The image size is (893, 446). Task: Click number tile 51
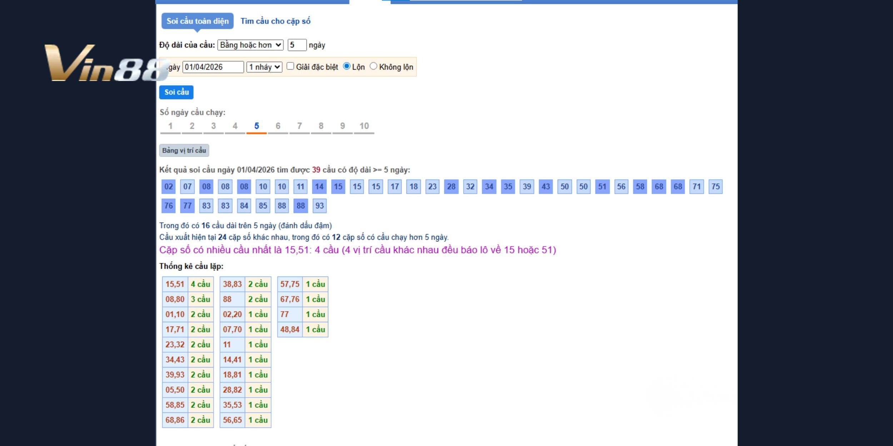[x=602, y=187]
